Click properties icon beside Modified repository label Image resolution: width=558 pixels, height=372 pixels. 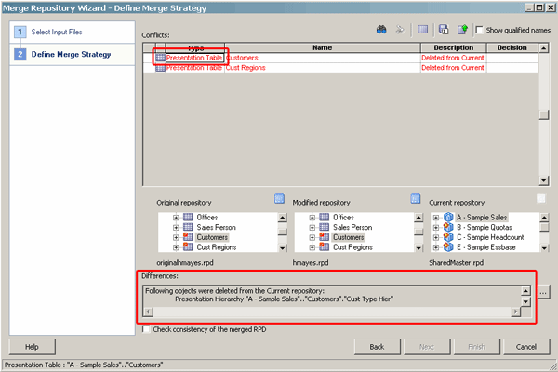[x=416, y=199]
